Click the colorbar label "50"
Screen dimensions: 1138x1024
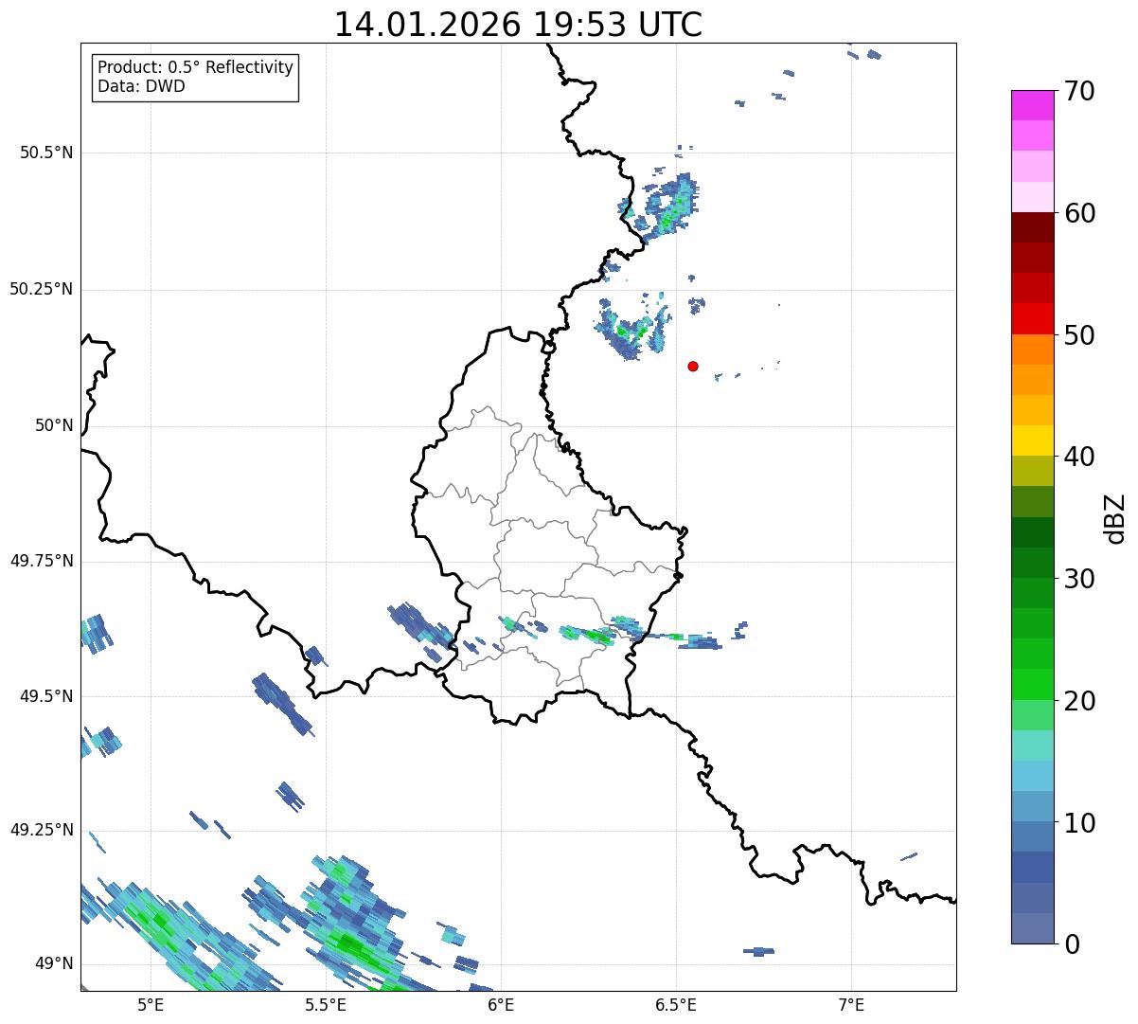[x=1080, y=335]
